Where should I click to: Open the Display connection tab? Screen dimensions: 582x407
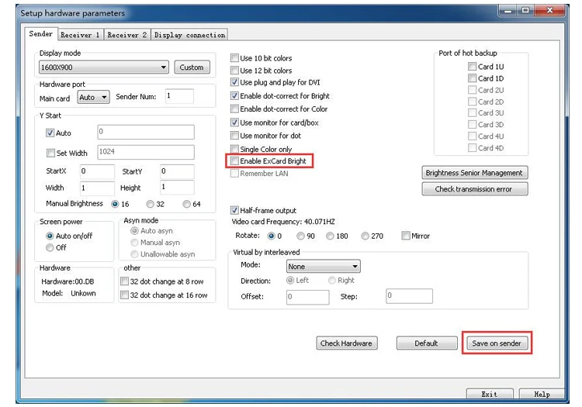189,35
